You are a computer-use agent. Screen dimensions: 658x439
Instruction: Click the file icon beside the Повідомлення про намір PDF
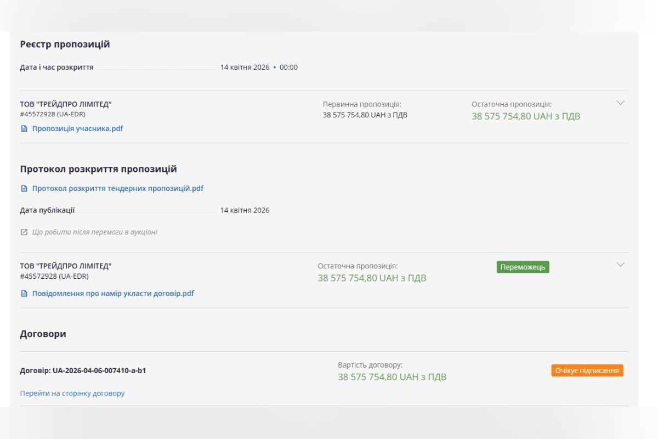tap(24, 294)
